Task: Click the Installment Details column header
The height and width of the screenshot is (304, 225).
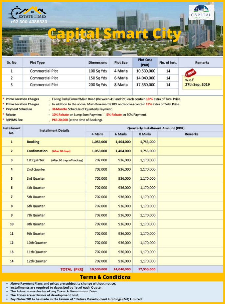Action: click(54, 131)
